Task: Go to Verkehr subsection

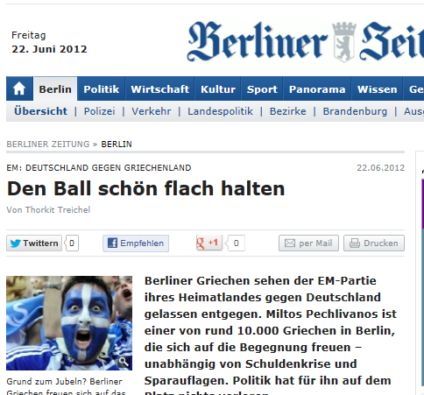Action: [152, 111]
